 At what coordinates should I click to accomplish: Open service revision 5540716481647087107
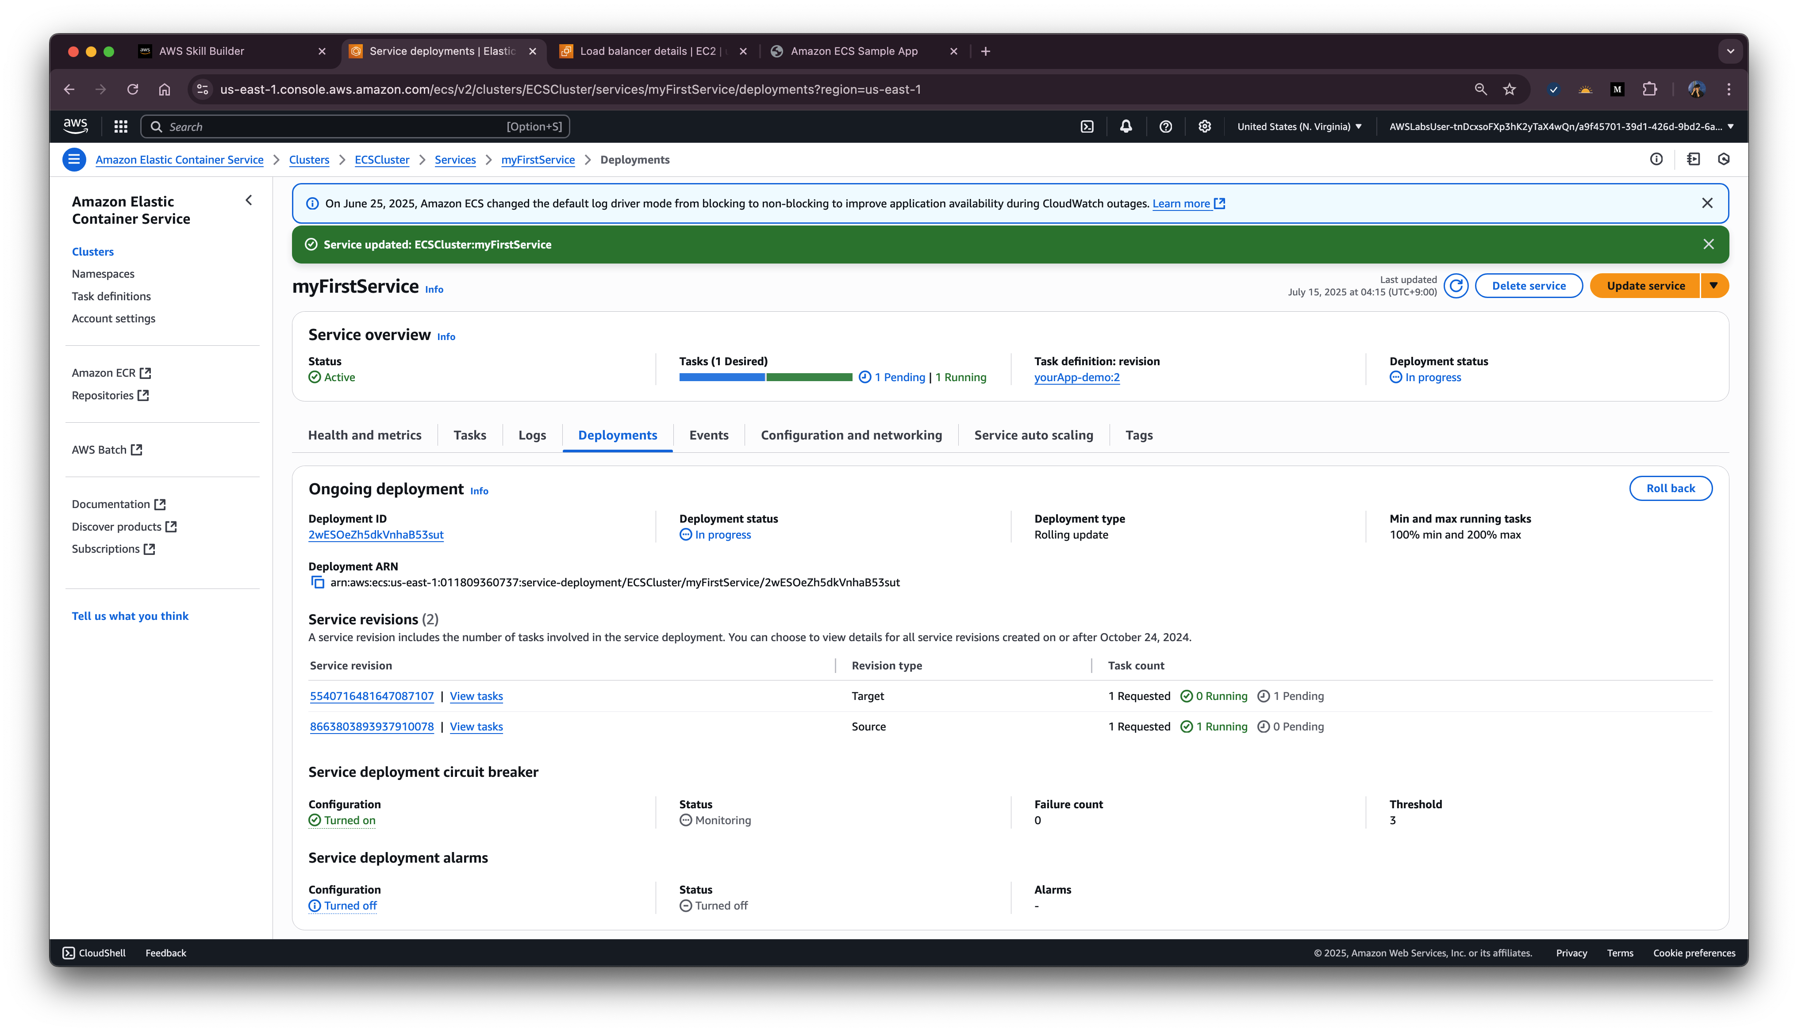coord(372,696)
